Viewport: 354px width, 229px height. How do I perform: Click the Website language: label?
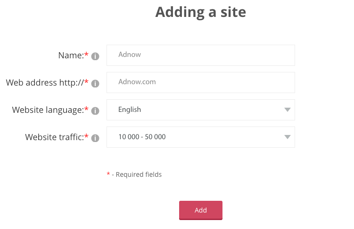[x=48, y=110]
